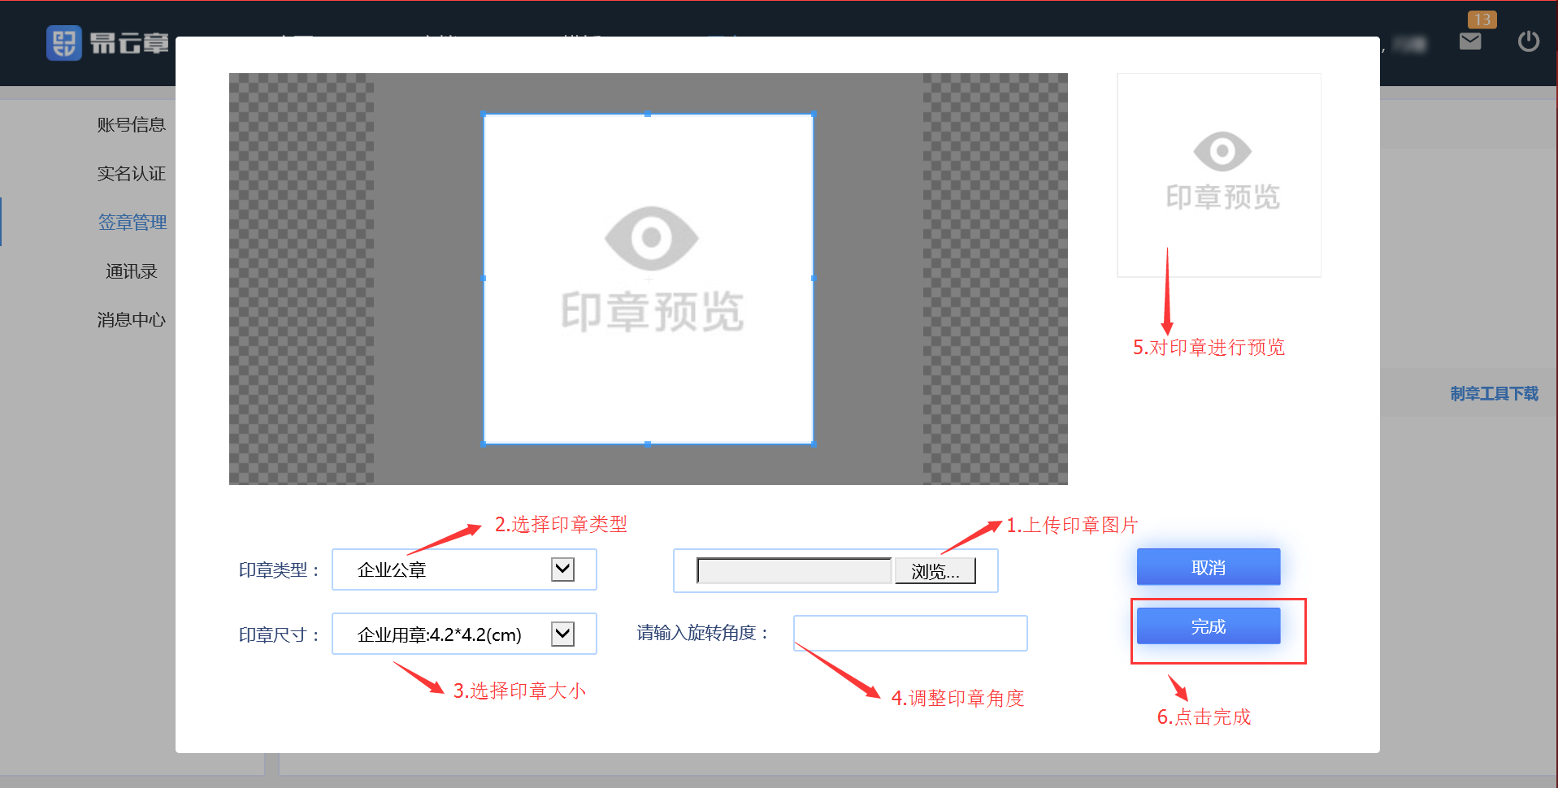This screenshot has height=788, width=1558.
Task: Click the bottom-middle crop handle
Action: (648, 444)
